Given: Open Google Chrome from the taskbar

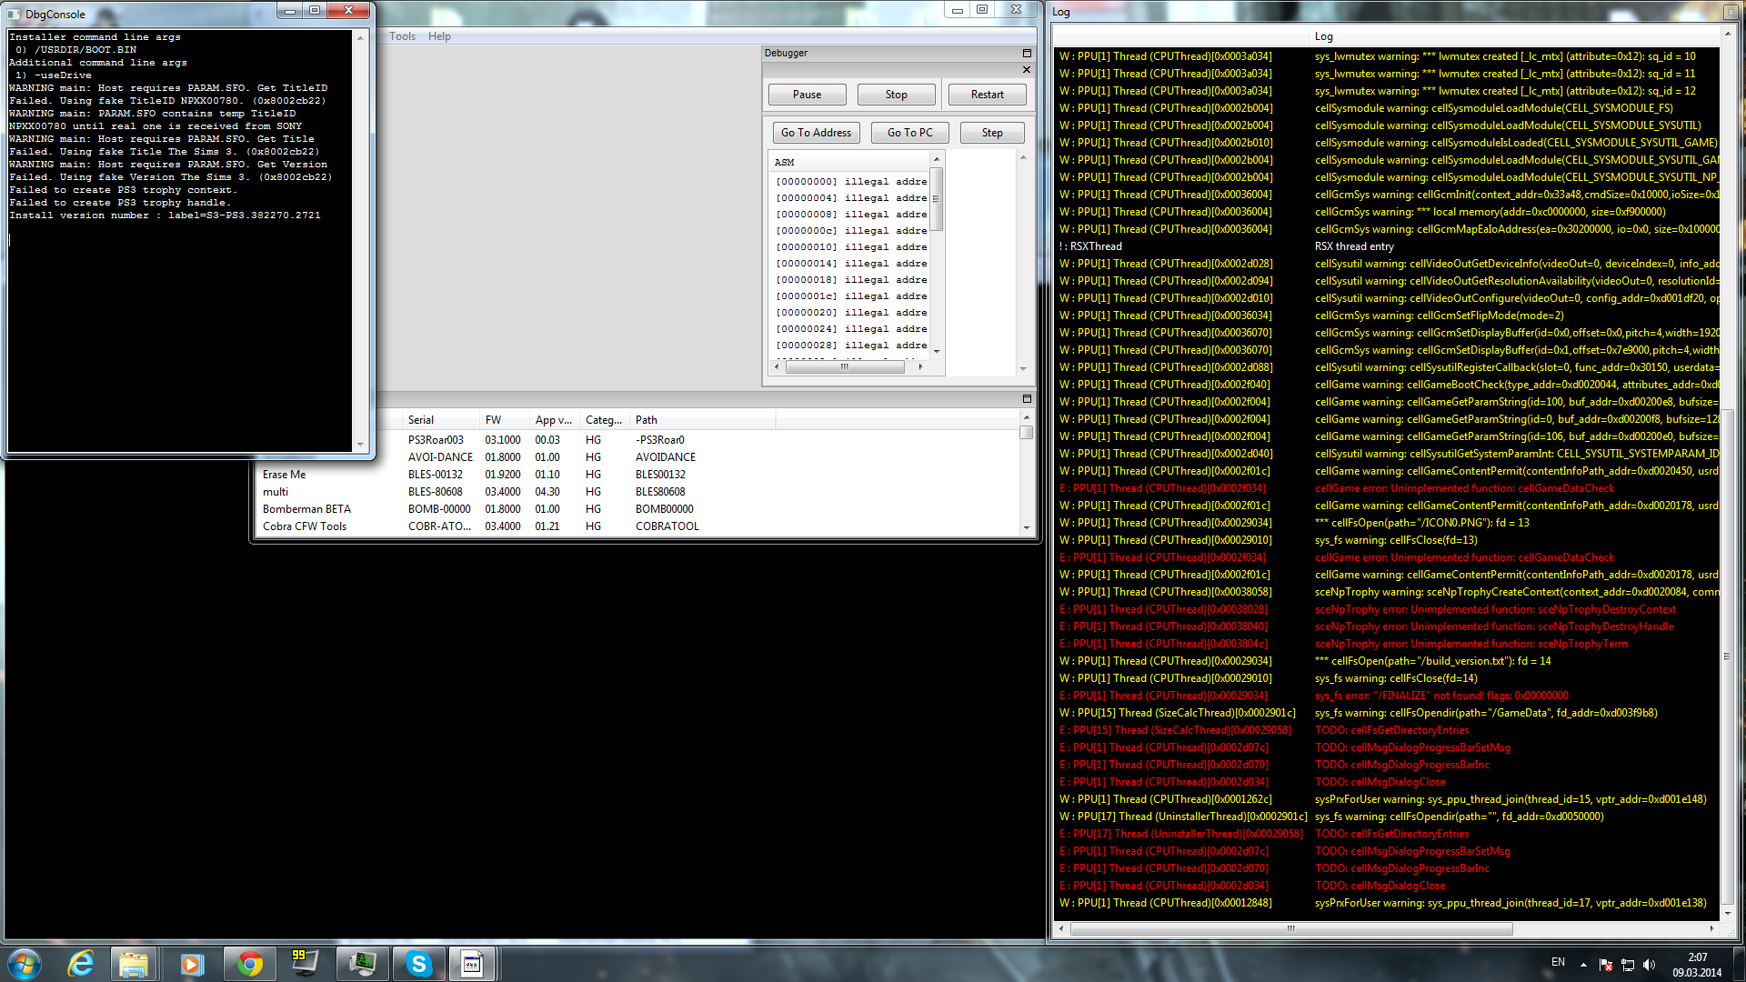Looking at the screenshot, I should (x=249, y=964).
